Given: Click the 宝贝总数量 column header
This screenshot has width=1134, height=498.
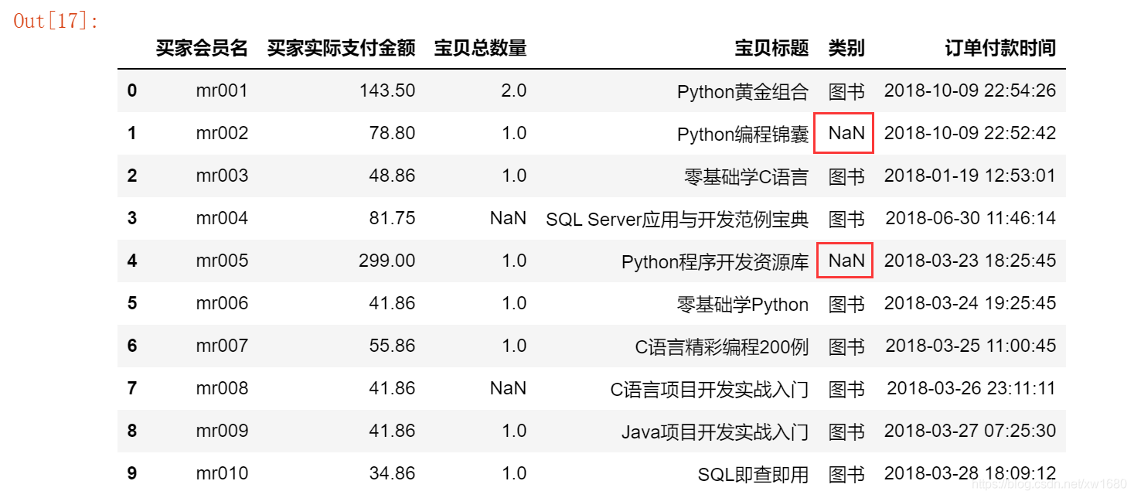Looking at the screenshot, I should tap(480, 48).
